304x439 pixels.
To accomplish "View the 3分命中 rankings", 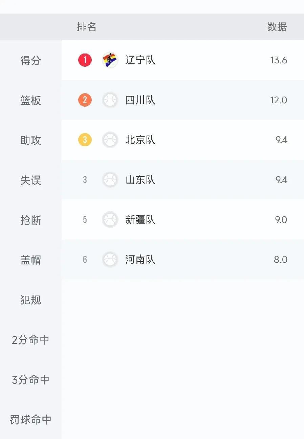I will coord(31,380).
